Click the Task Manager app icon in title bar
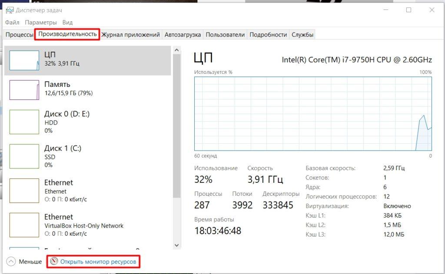The height and width of the screenshot is (274, 445). (x=10, y=10)
